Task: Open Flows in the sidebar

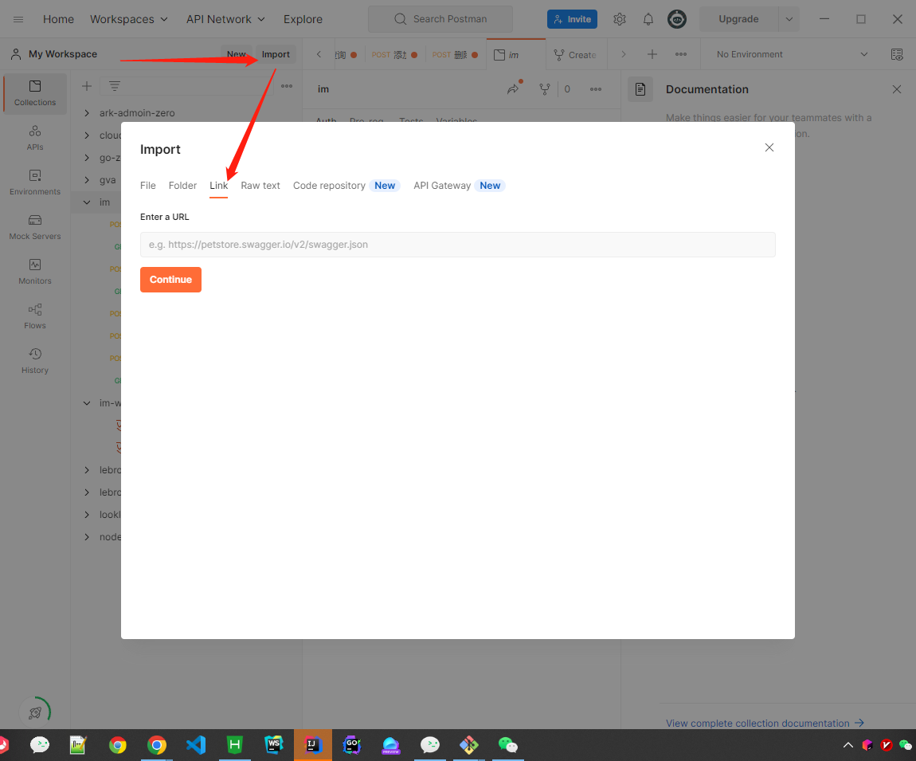Action: pos(35,316)
